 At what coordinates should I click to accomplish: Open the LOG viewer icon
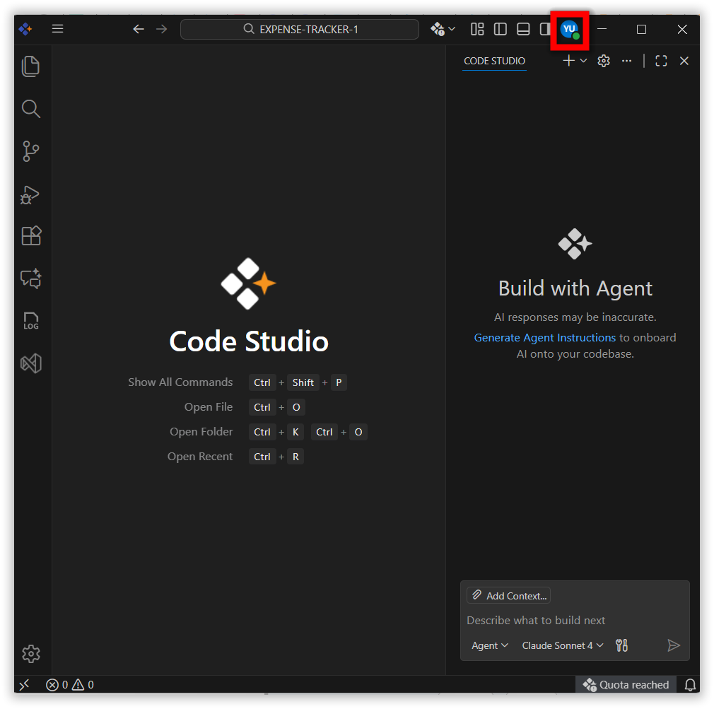tap(30, 322)
